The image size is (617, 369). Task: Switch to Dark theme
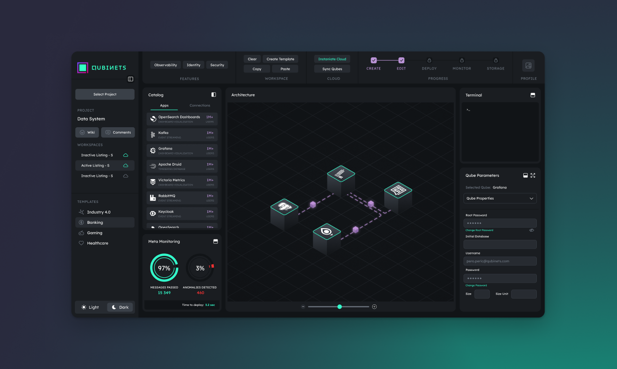[120, 307]
